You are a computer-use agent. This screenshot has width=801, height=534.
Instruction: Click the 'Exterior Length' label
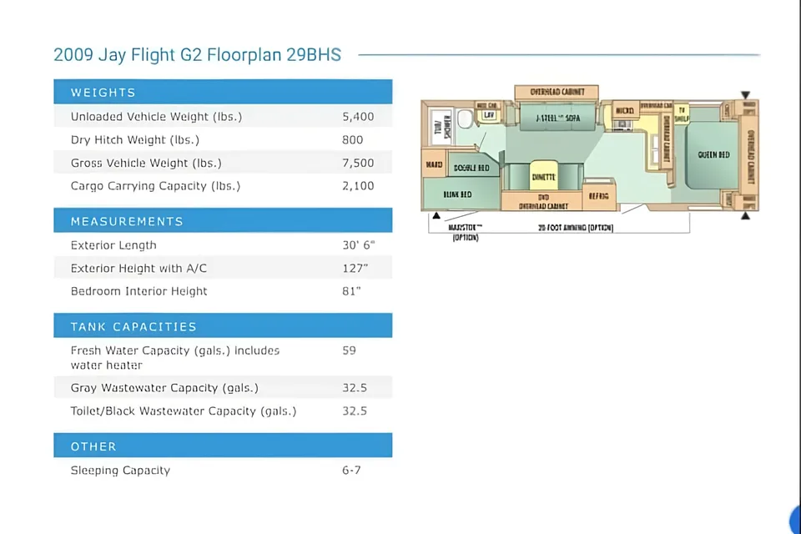click(x=113, y=245)
